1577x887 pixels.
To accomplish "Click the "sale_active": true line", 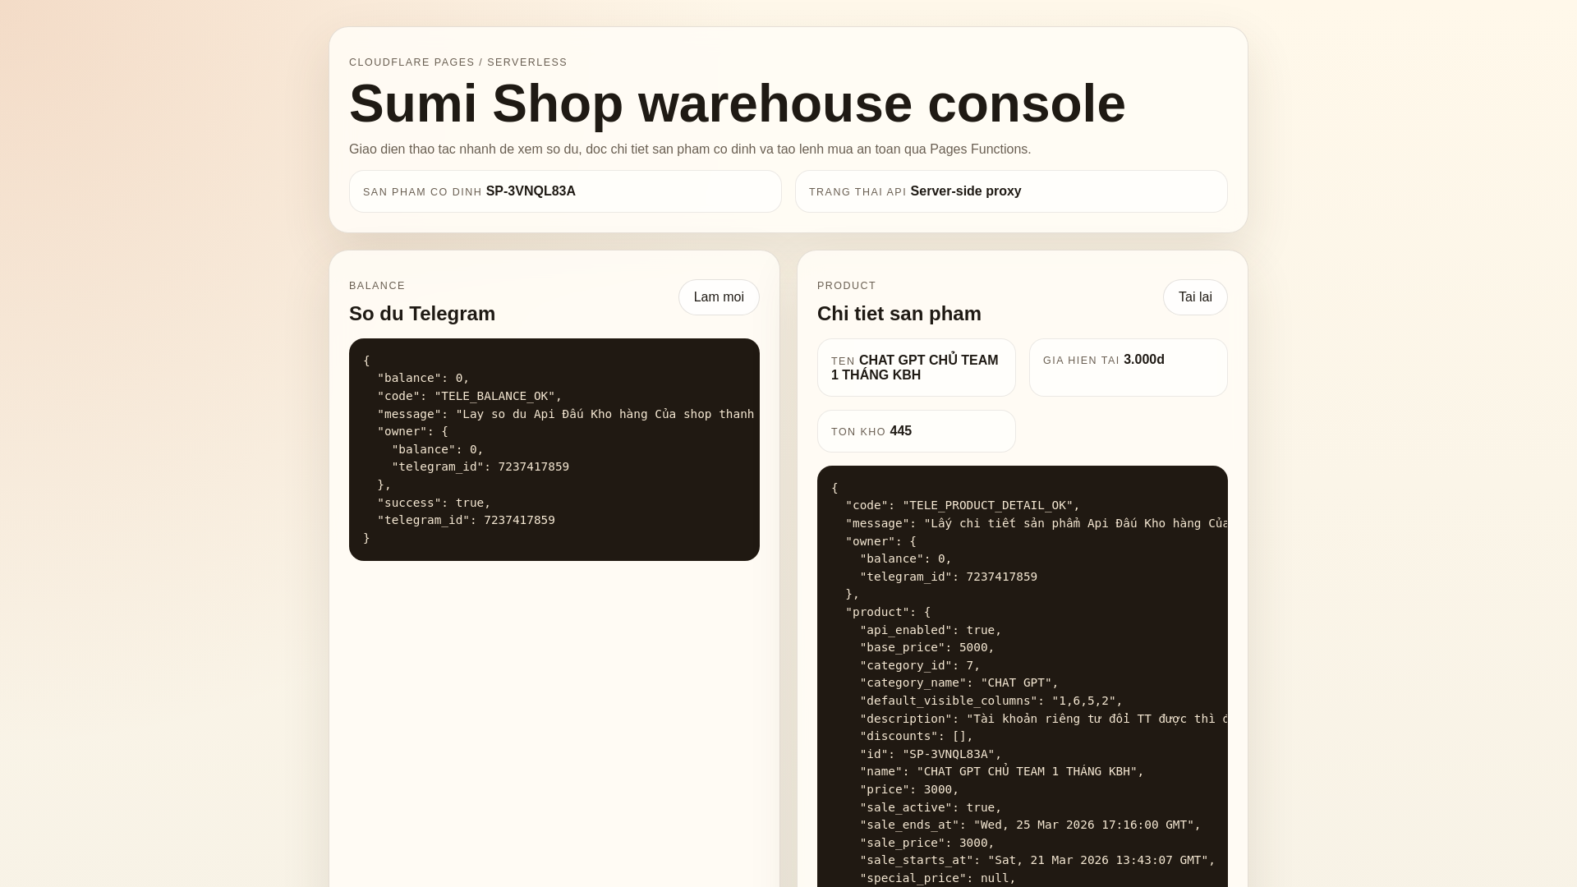I will (931, 807).
